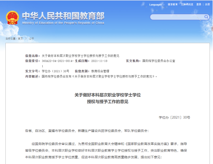Click the 教育综合管理 information category text
The width and height of the screenshot is (213, 164).
[x=100, y=71]
